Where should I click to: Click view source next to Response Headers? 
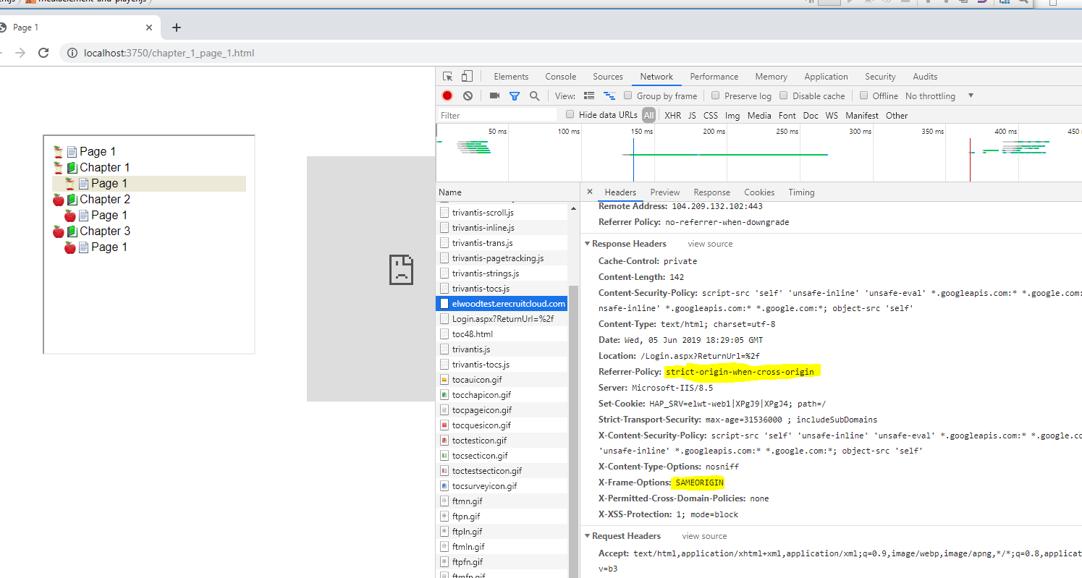coord(710,244)
